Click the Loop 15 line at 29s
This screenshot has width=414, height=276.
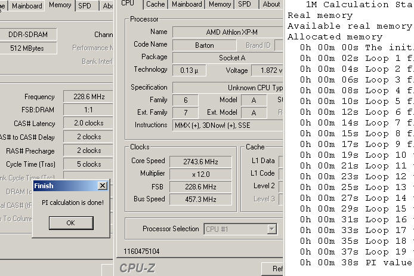(357, 208)
